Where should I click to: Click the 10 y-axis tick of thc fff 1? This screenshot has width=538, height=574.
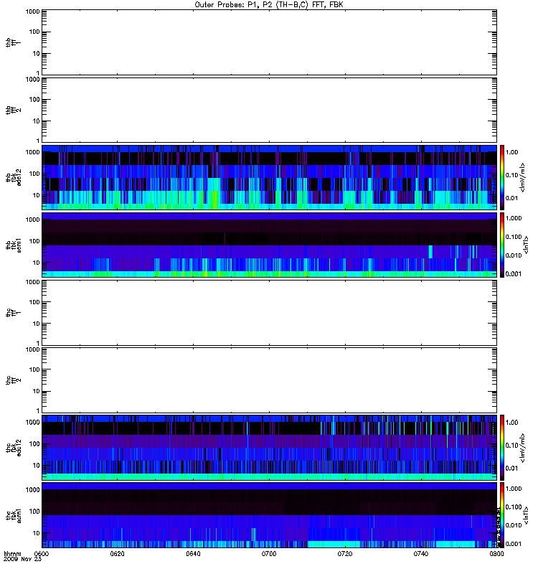point(37,324)
